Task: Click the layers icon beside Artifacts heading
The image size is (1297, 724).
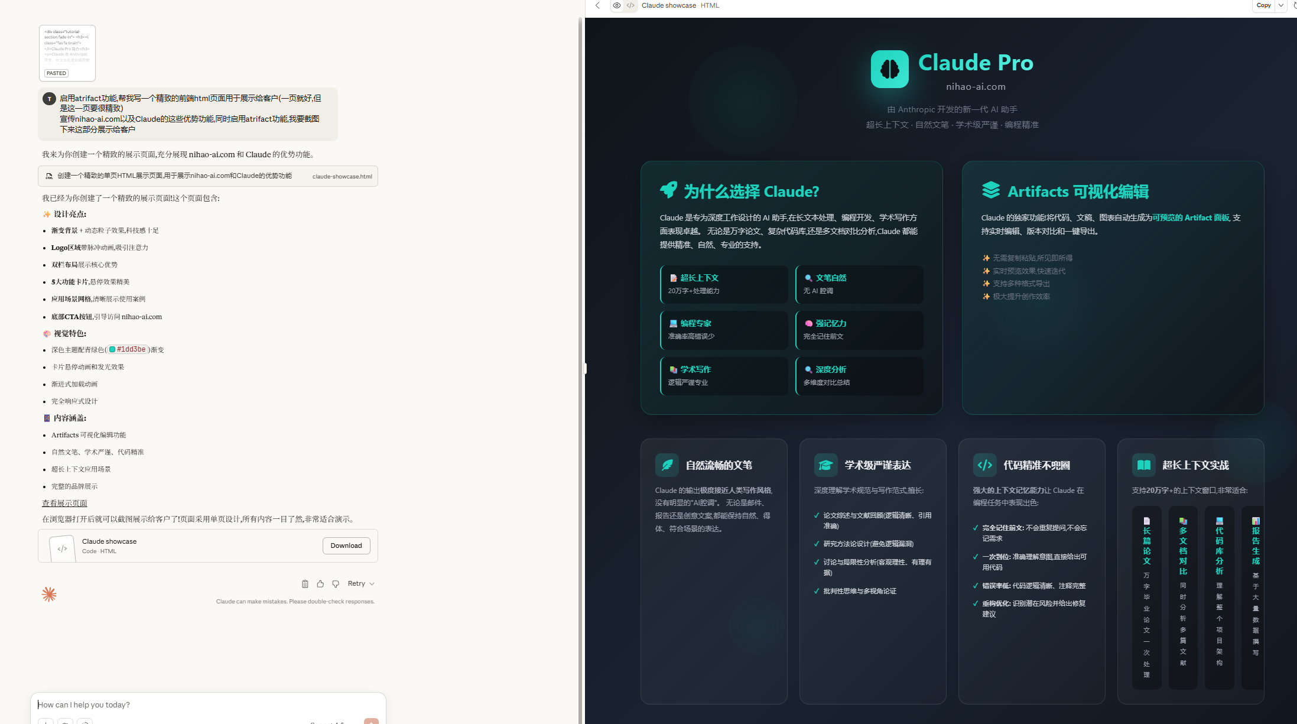Action: pyautogui.click(x=991, y=190)
